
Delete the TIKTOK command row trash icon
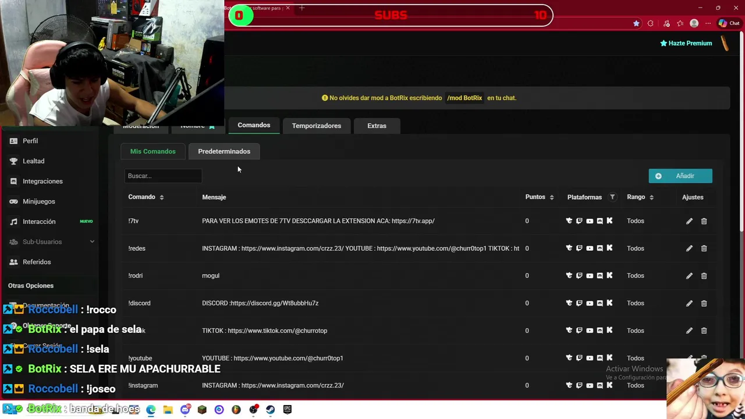click(704, 331)
